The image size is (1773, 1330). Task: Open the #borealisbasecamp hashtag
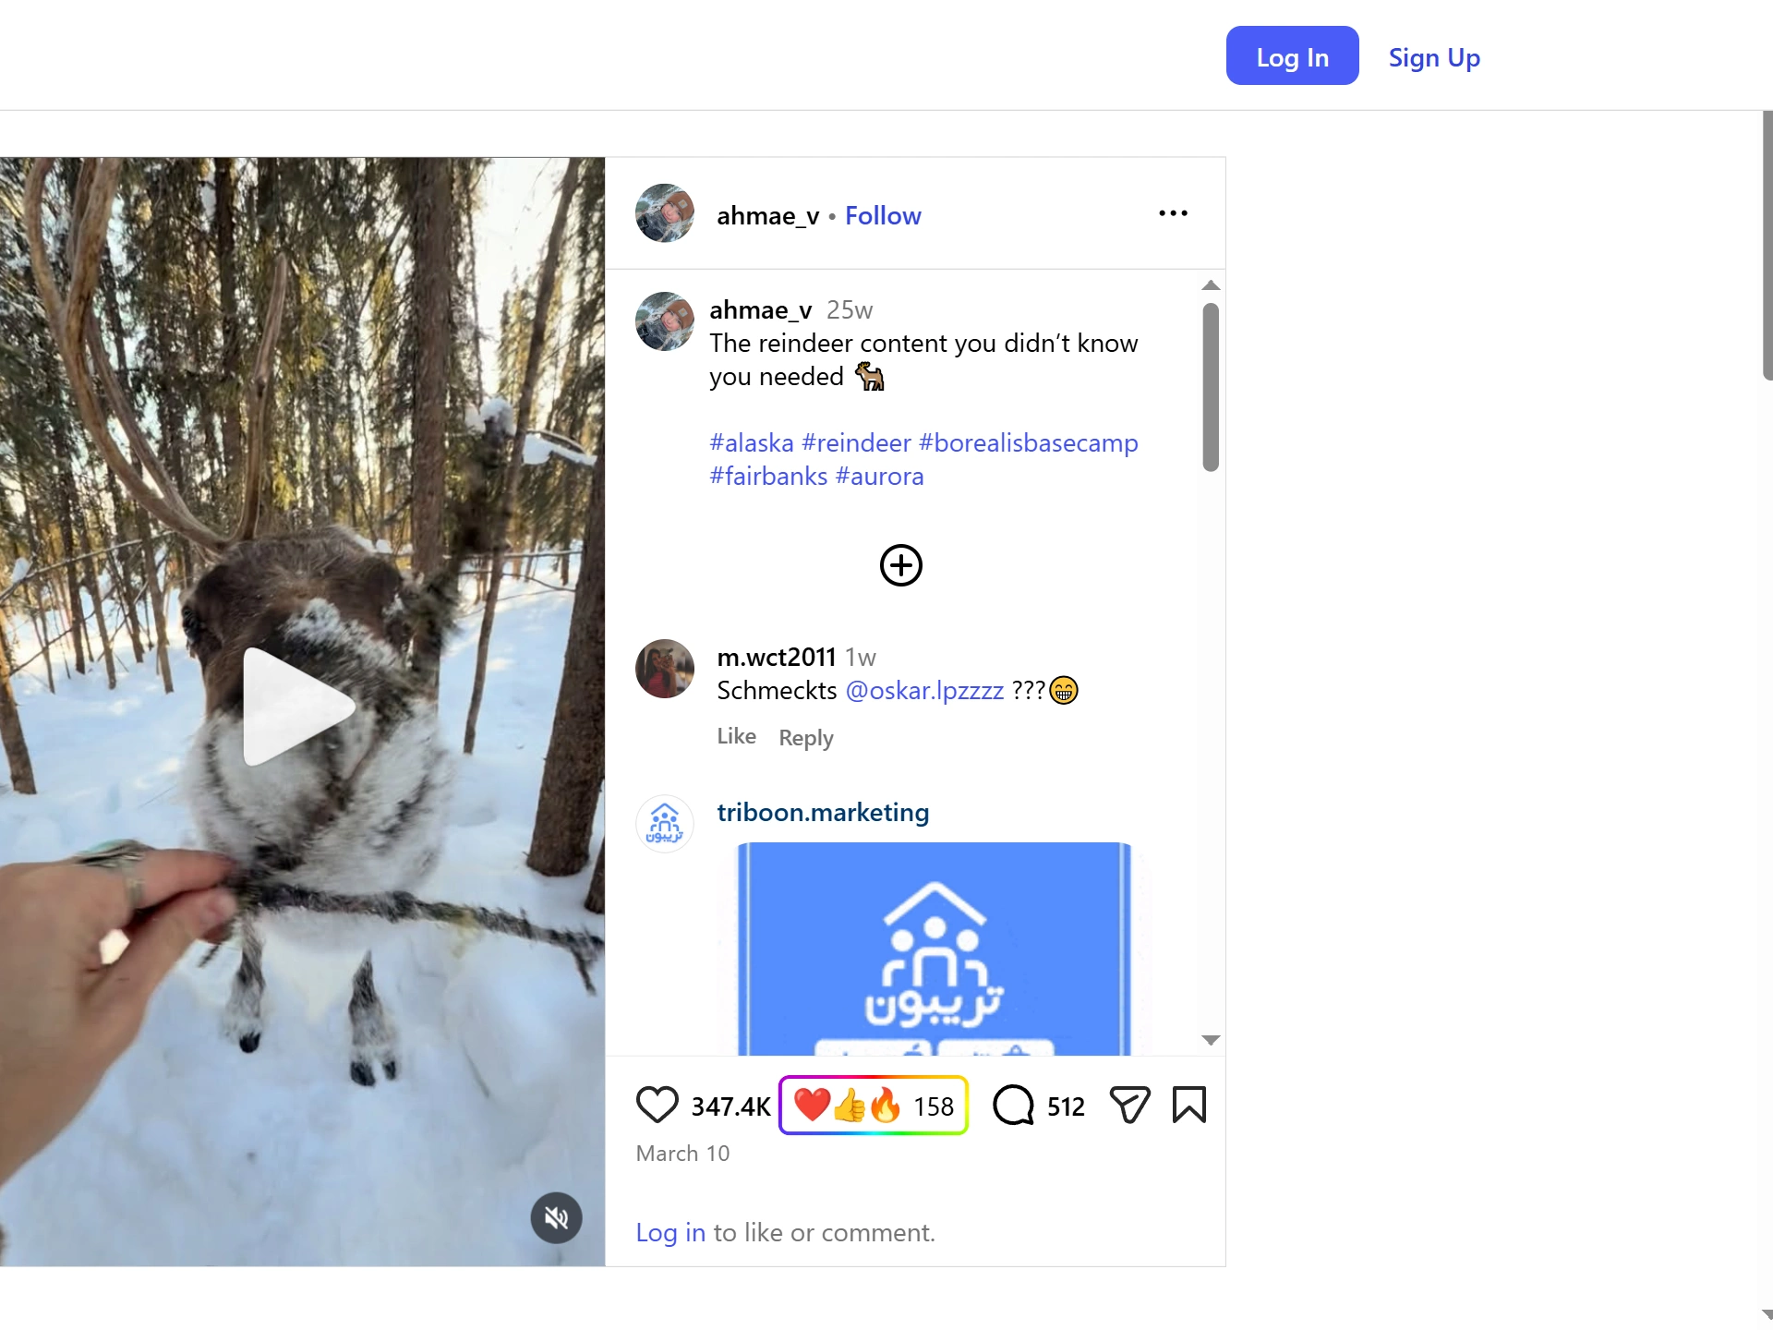point(1029,443)
